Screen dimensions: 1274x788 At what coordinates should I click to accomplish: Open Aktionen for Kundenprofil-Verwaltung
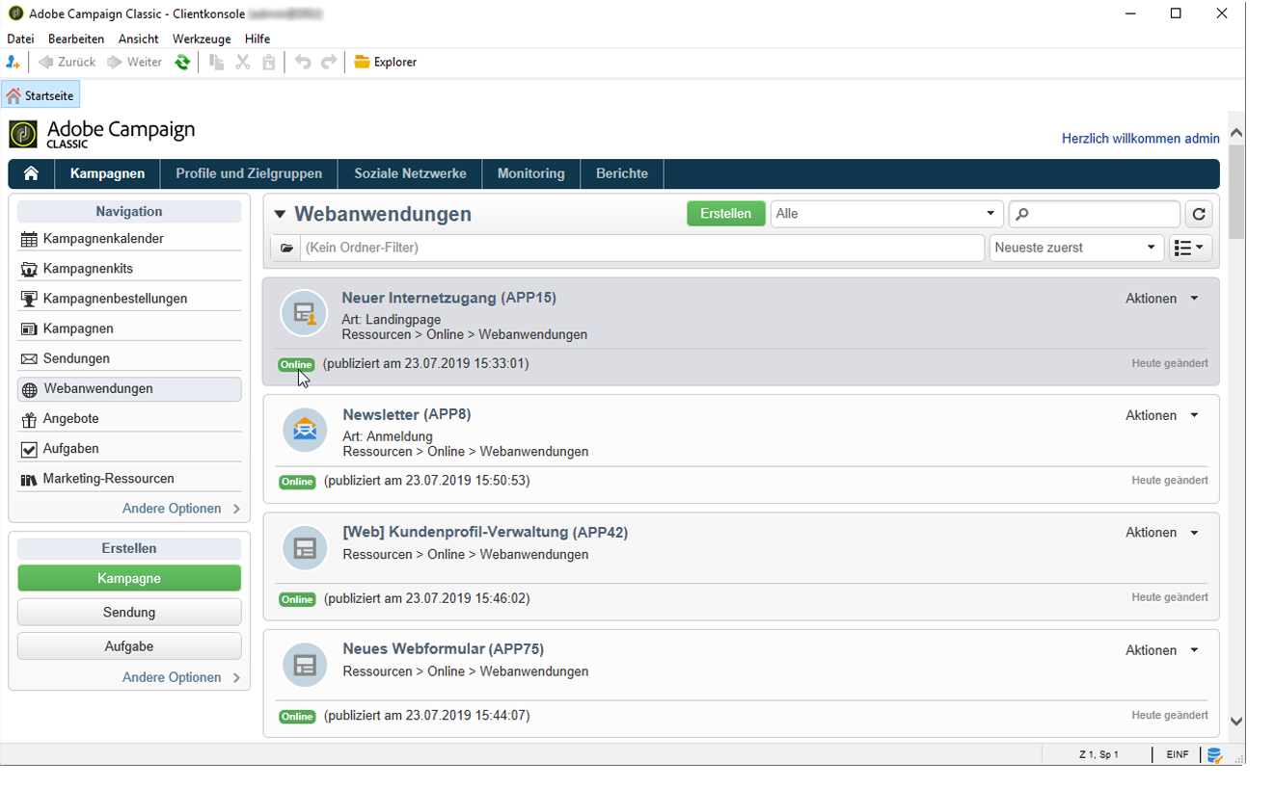(1162, 533)
